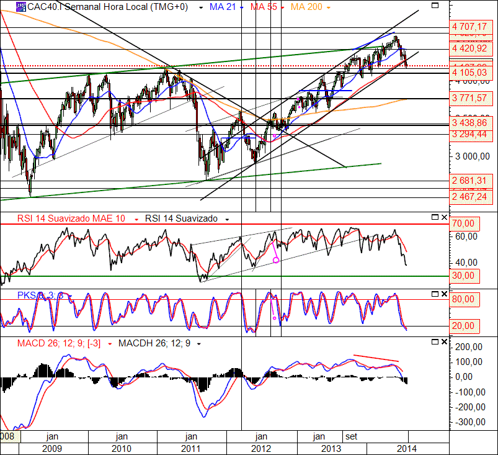Click the 3 000,00 price axis value
Image resolution: width=498 pixels, height=455 pixels.
tap(473, 156)
